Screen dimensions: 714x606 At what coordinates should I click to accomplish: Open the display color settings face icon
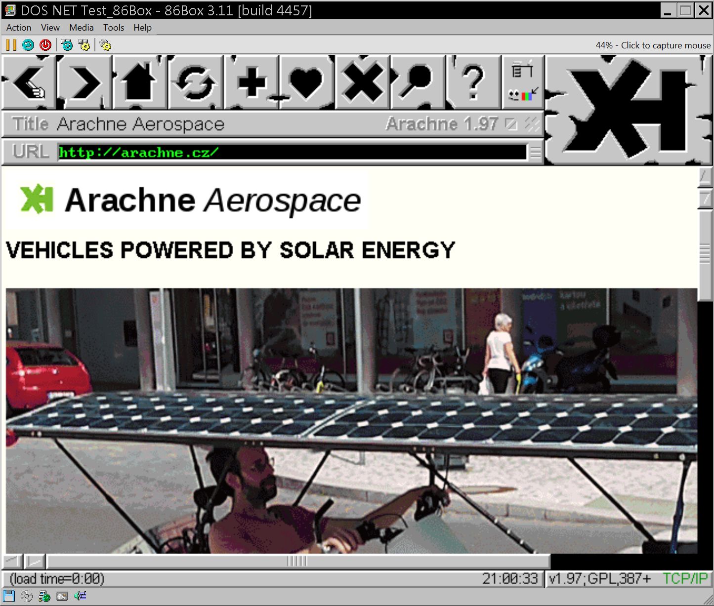pyautogui.click(x=523, y=95)
